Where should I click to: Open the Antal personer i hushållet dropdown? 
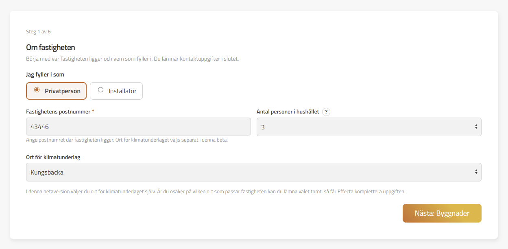tap(369, 127)
